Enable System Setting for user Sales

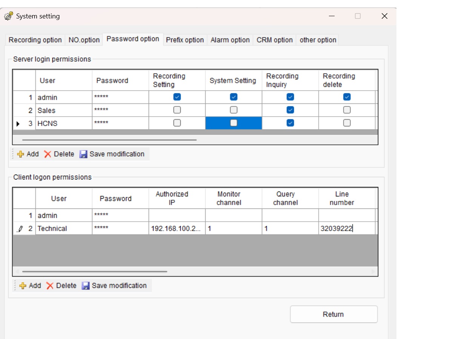[233, 109]
